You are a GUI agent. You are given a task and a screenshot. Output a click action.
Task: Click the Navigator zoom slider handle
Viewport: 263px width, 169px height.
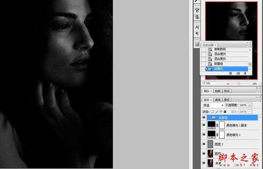(238, 83)
